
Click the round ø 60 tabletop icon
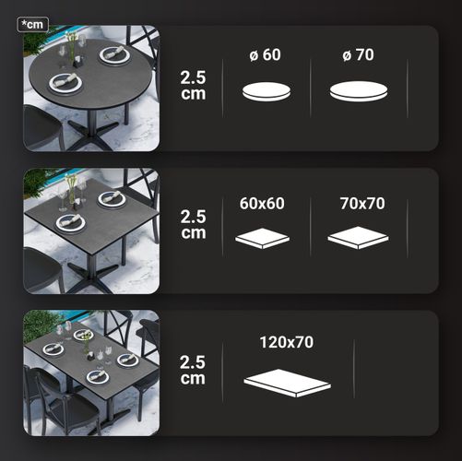click(x=267, y=91)
